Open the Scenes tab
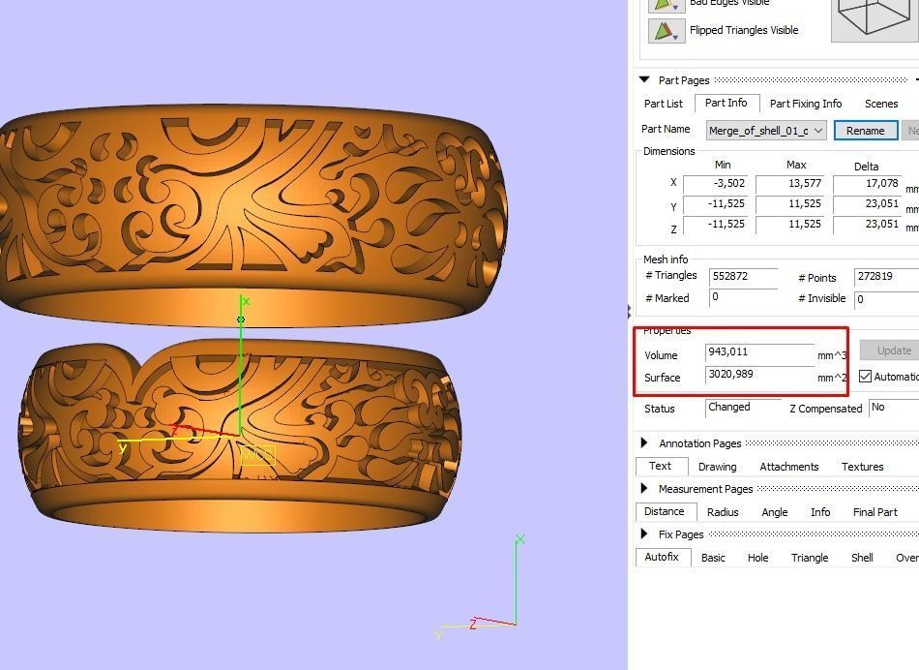 [881, 104]
